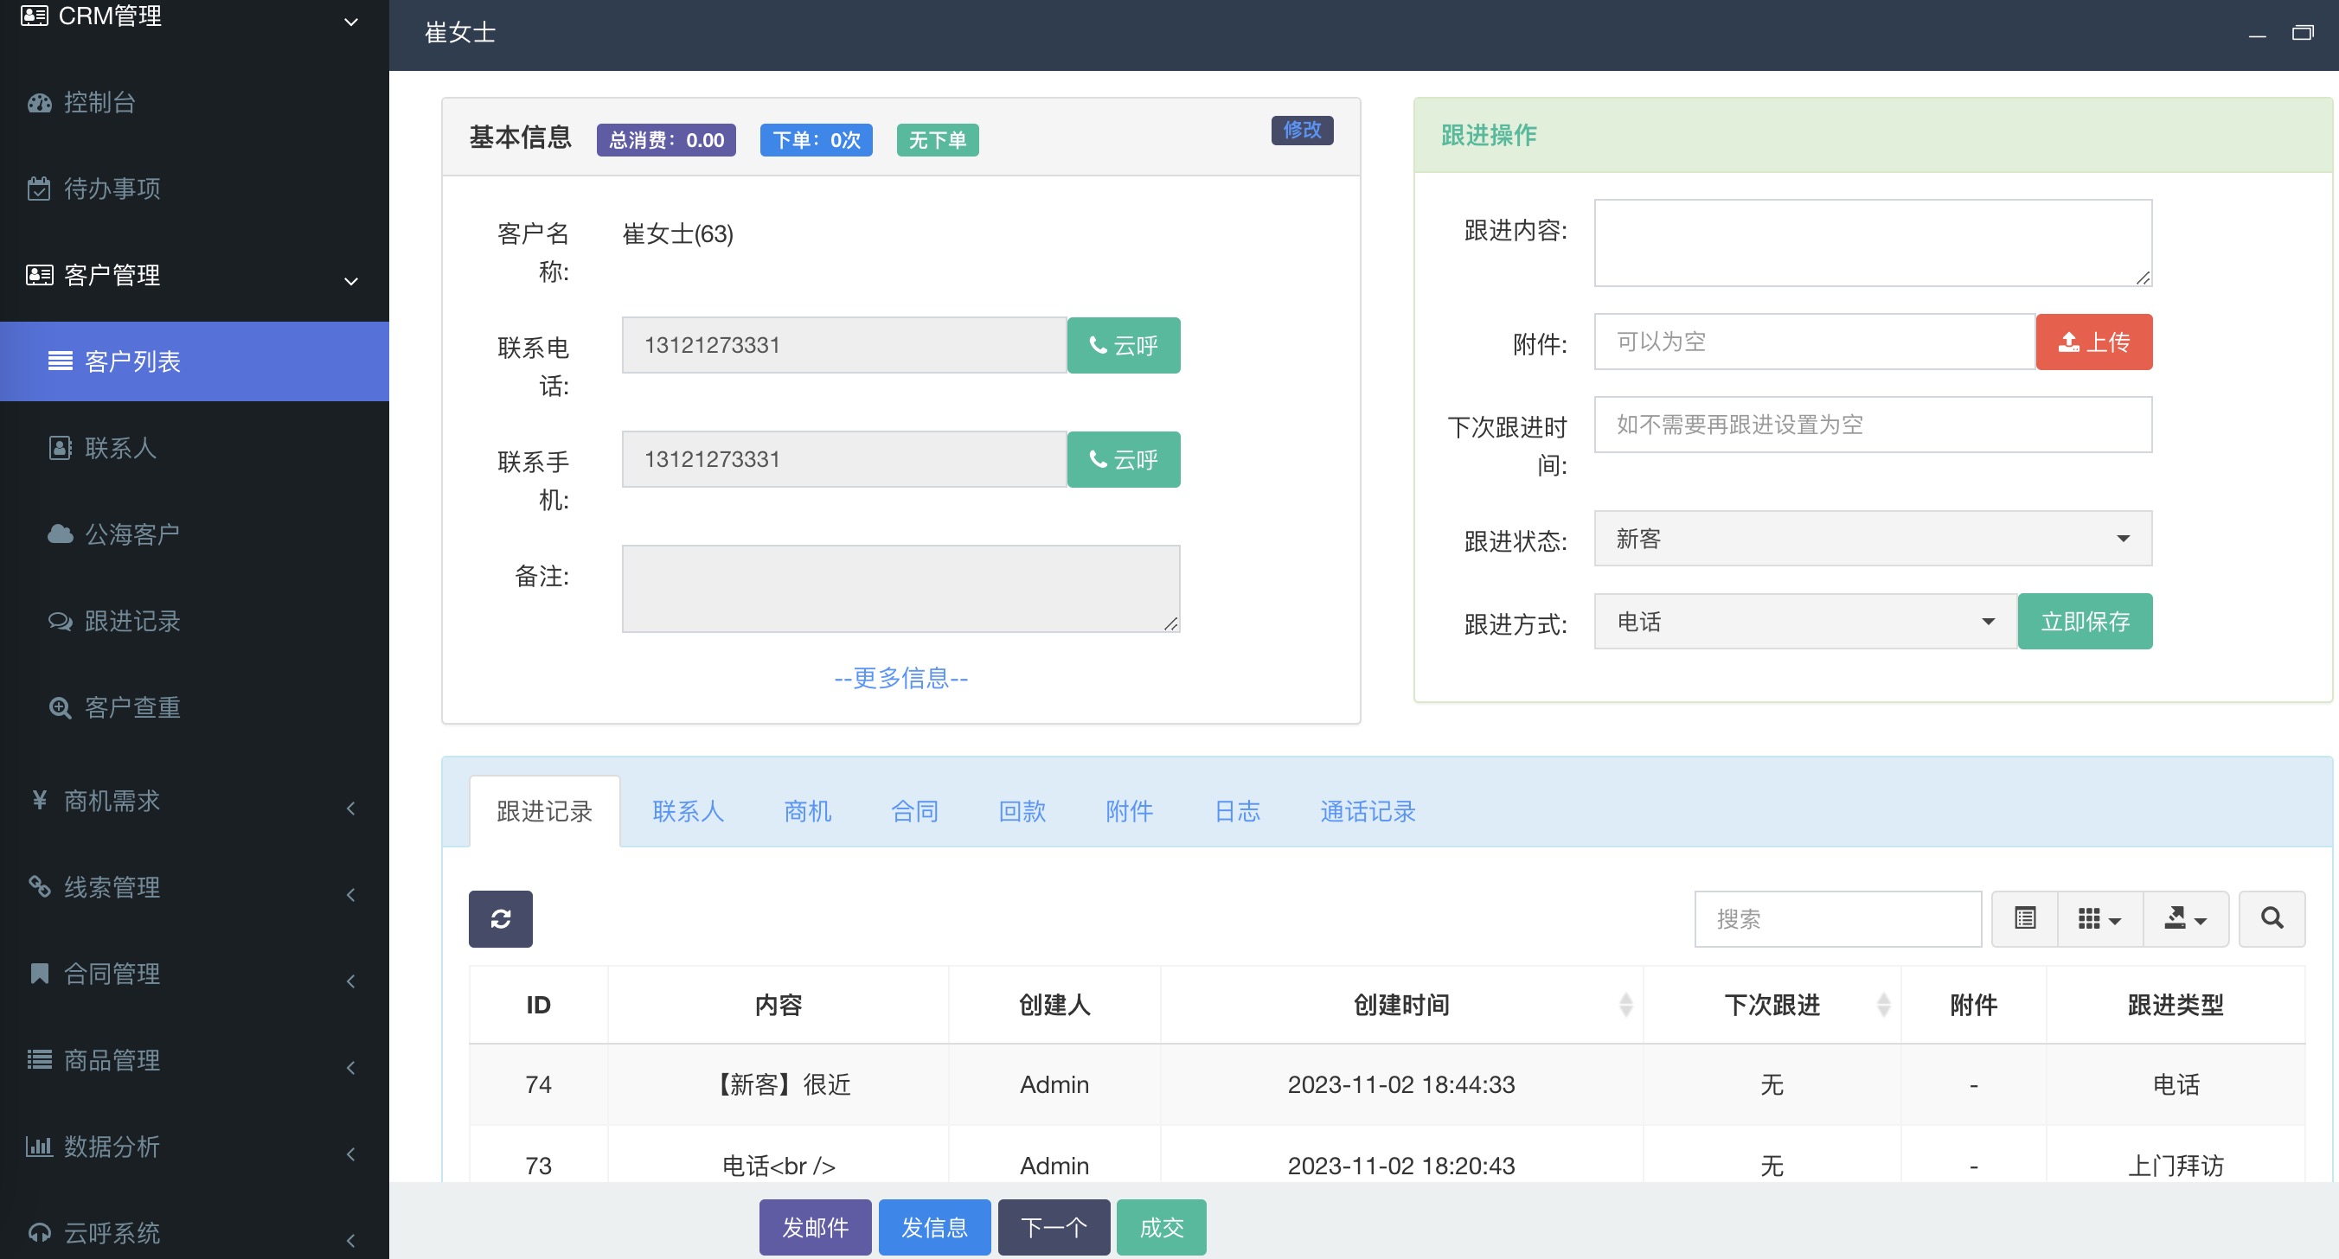Image resolution: width=2339 pixels, height=1259 pixels.
Task: Maximize the 崔女士 dialog
Action: coord(2303,34)
